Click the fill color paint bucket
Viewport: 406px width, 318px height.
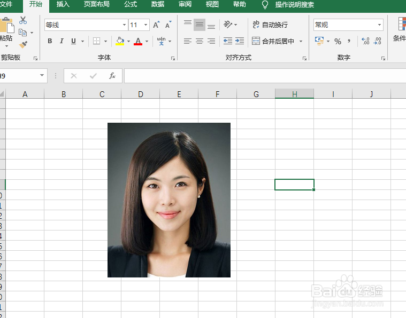[120, 41]
